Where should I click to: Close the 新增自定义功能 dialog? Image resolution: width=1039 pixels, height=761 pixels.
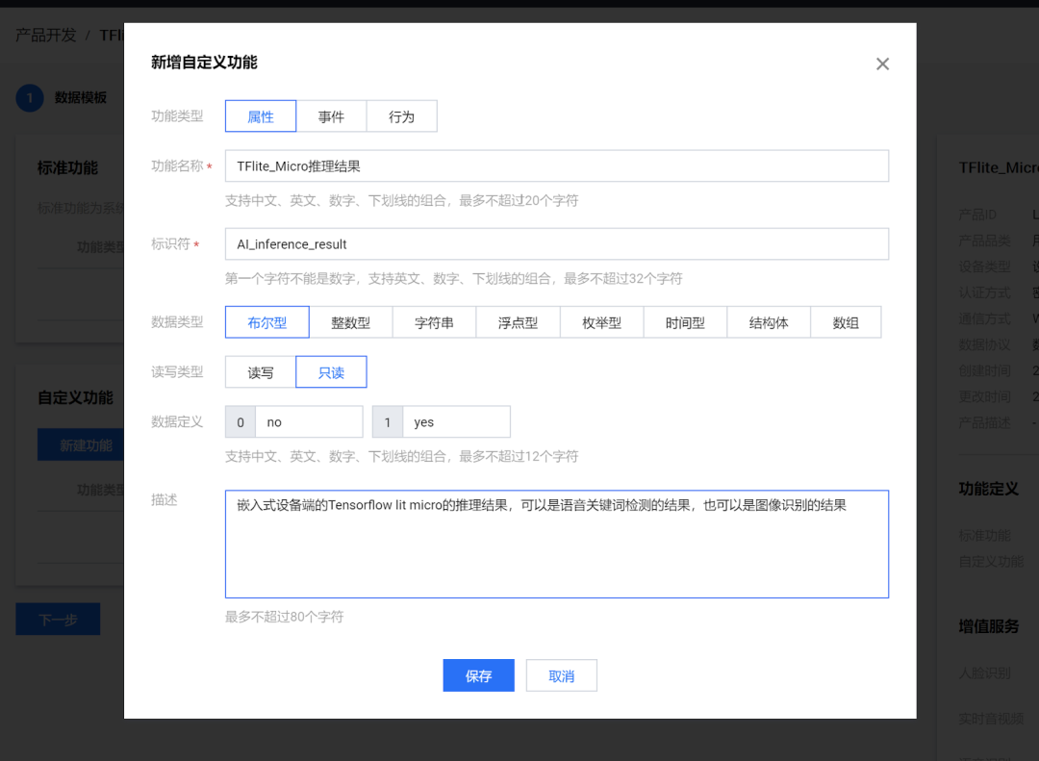tap(882, 63)
